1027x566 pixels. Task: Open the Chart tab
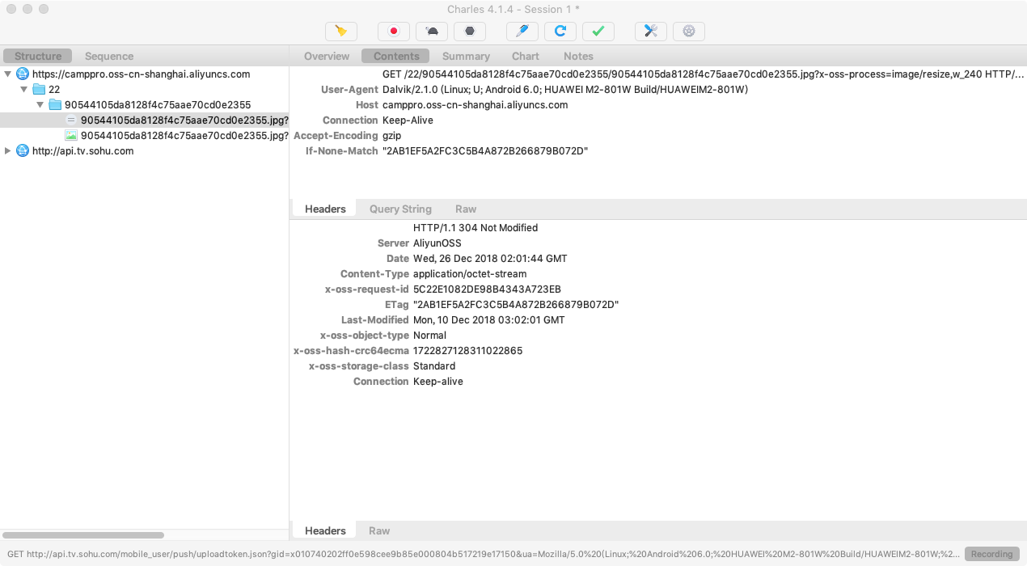pyautogui.click(x=525, y=56)
